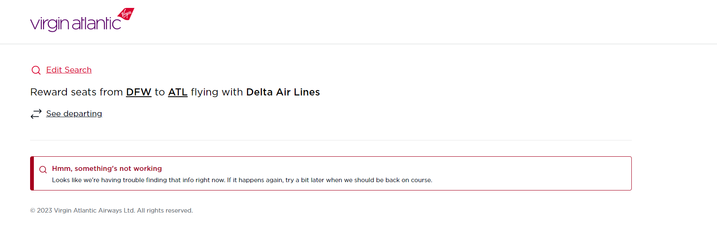Click the "Reward seats from" heading text
The width and height of the screenshot is (717, 228).
(76, 92)
